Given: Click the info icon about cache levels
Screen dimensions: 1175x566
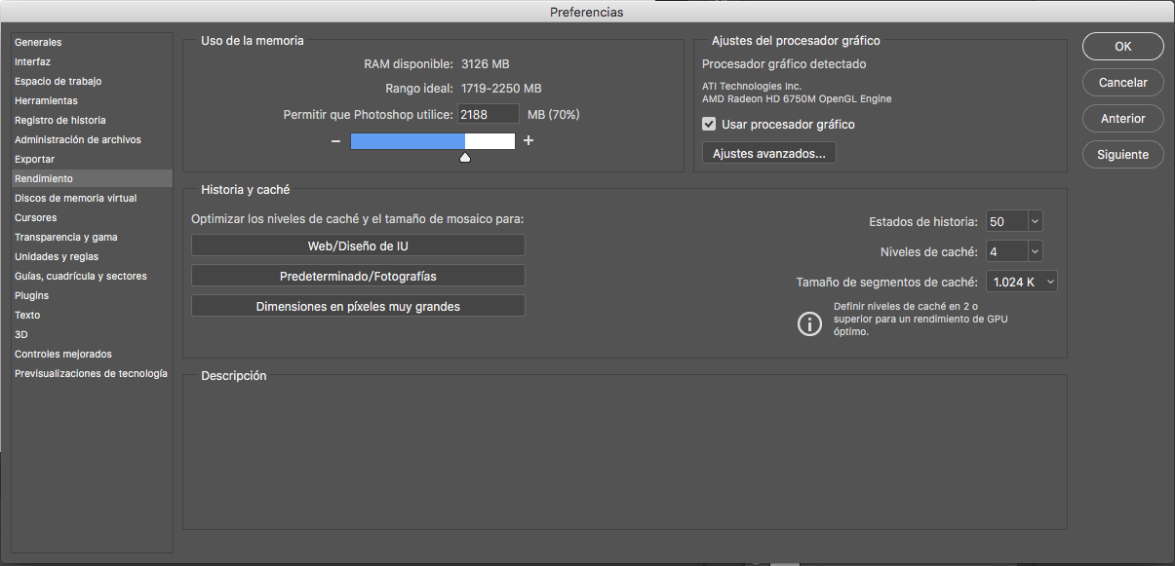Looking at the screenshot, I should 809,324.
